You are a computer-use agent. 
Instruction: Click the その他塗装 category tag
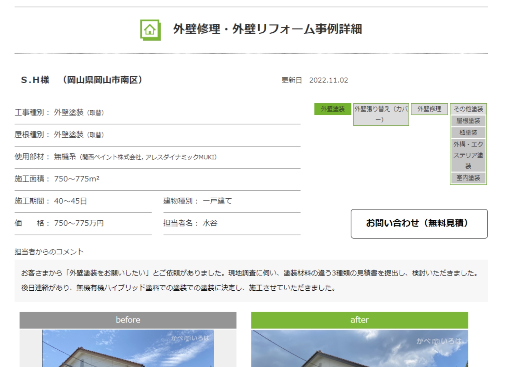pyautogui.click(x=468, y=109)
